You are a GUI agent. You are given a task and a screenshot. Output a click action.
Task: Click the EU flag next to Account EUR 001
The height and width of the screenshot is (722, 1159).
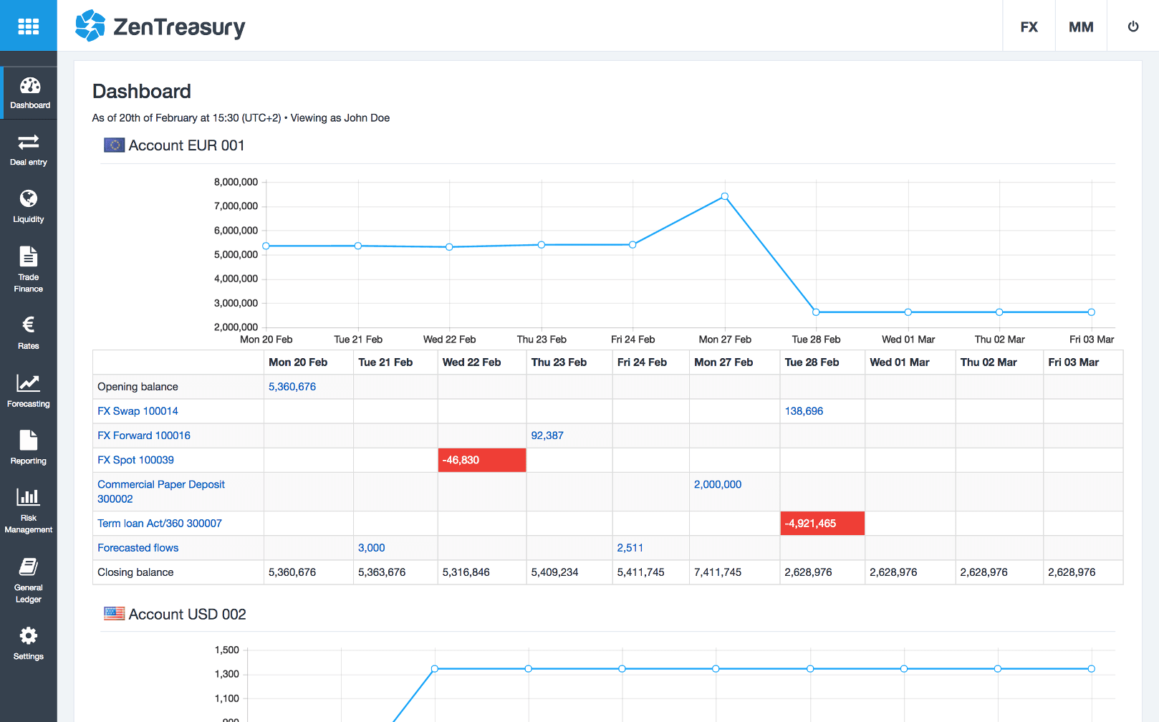(x=115, y=145)
